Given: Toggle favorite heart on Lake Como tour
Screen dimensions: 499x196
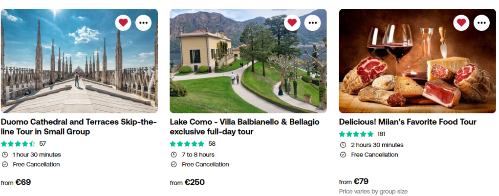Looking at the screenshot, I should click(292, 22).
